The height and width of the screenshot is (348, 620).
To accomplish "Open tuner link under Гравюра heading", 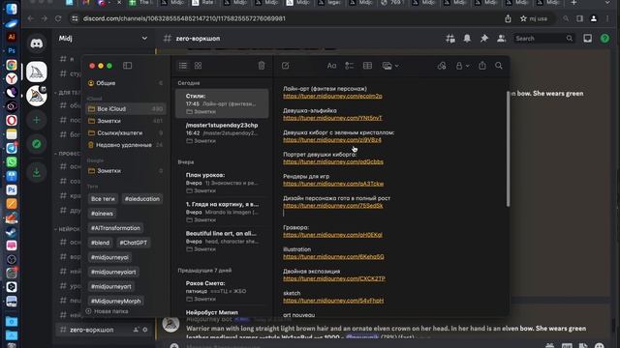I will tap(332, 235).
